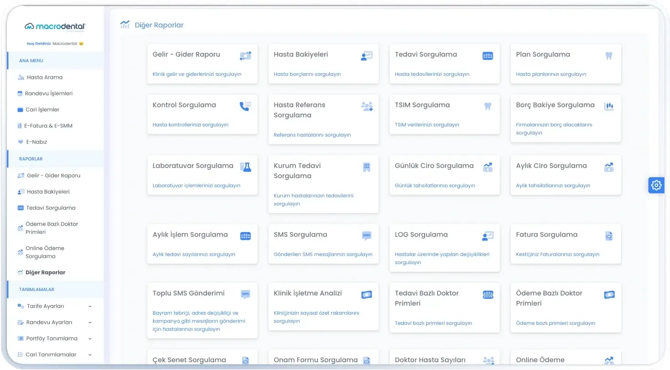This screenshot has height=370, width=670.
Task: Click the SMS bubble icon on SMS Sorgulama card
Action: pyautogui.click(x=367, y=236)
